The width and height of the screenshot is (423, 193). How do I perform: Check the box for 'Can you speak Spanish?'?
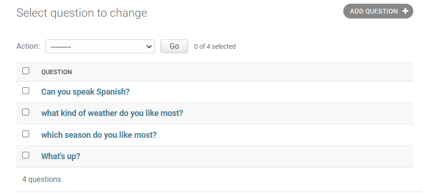26,91
